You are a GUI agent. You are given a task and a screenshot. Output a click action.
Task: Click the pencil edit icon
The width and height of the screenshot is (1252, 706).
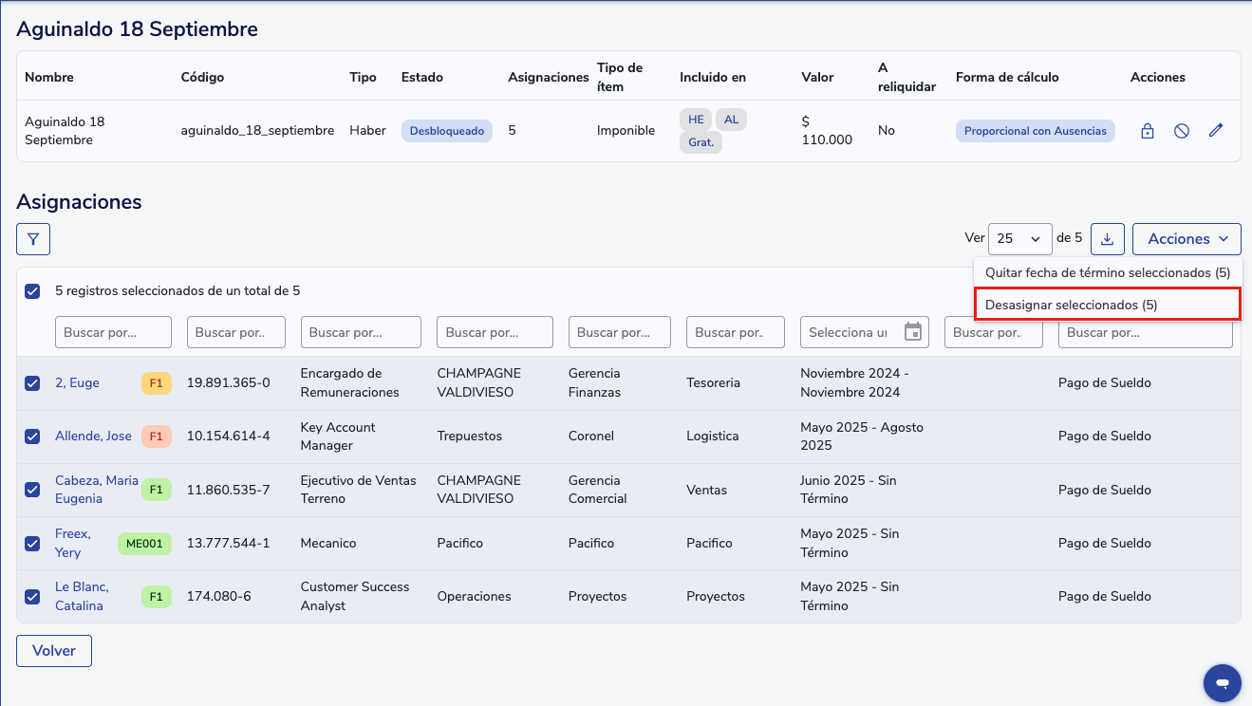(x=1216, y=131)
